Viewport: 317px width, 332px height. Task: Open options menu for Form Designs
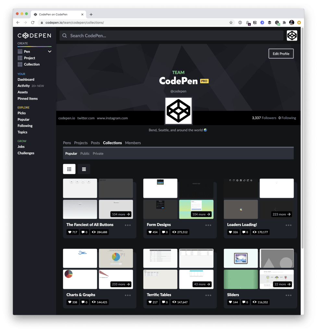pyautogui.click(x=208, y=225)
